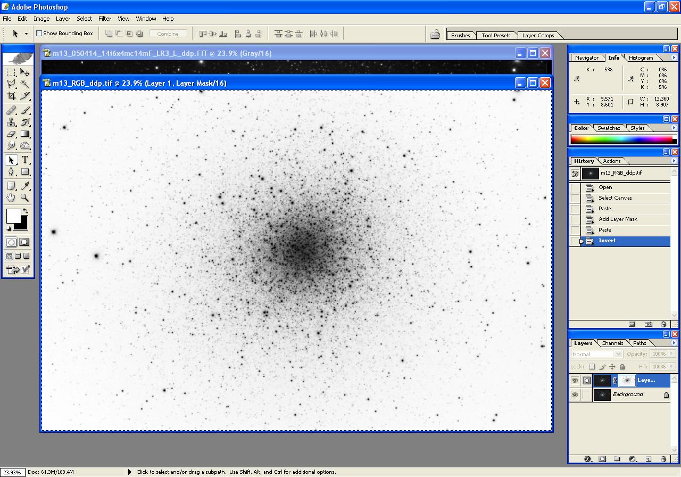Image resolution: width=681 pixels, height=477 pixels.
Task: Select the Horizontal Type tool
Action: [25, 160]
